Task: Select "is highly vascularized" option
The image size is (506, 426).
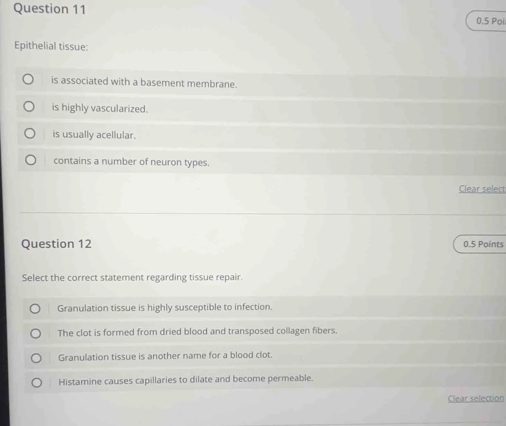Action: [29, 106]
